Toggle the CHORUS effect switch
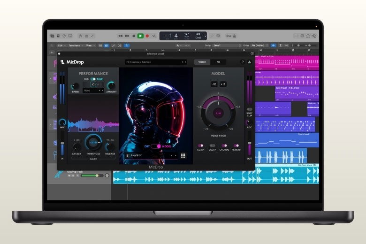366x244 pixels. [224, 145]
